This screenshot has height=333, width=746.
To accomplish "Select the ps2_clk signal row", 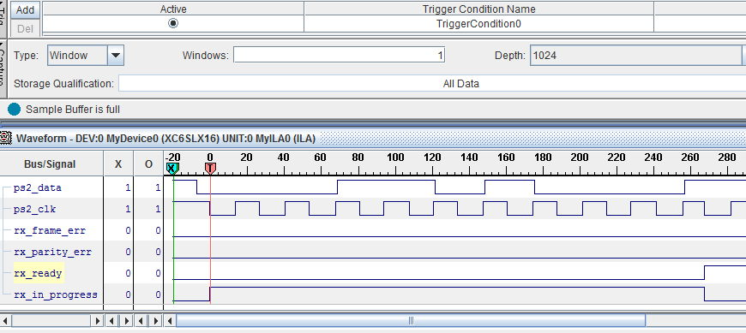I will (x=35, y=209).
